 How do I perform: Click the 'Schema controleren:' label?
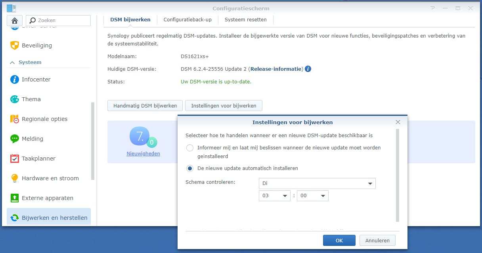click(x=210, y=182)
